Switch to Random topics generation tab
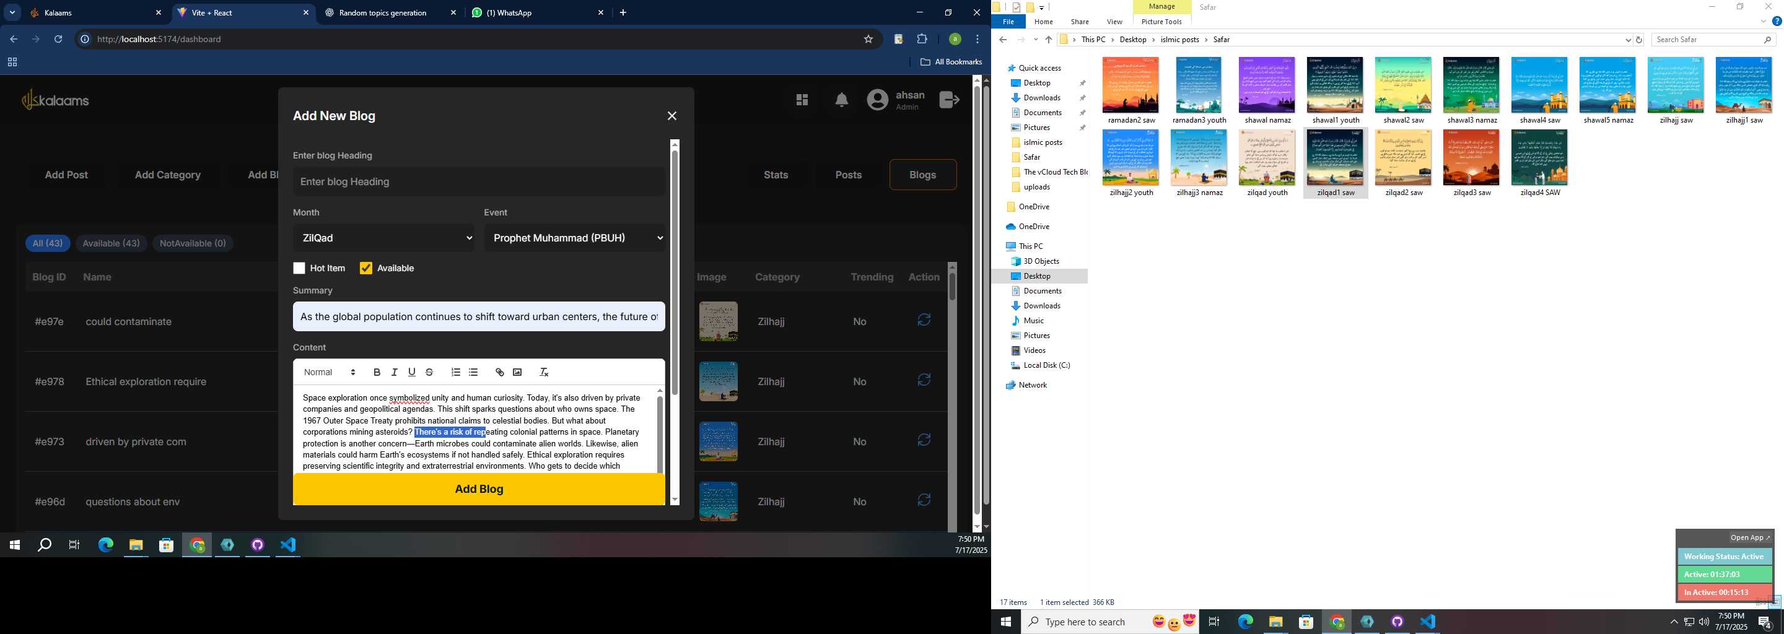Screen dimensions: 1784x634 (x=391, y=12)
